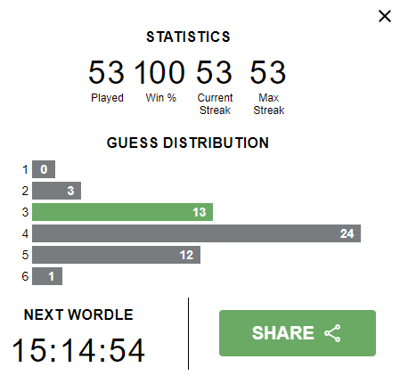Click the Current Streak label text
Image resolution: width=400 pixels, height=392 pixels.
tap(215, 104)
